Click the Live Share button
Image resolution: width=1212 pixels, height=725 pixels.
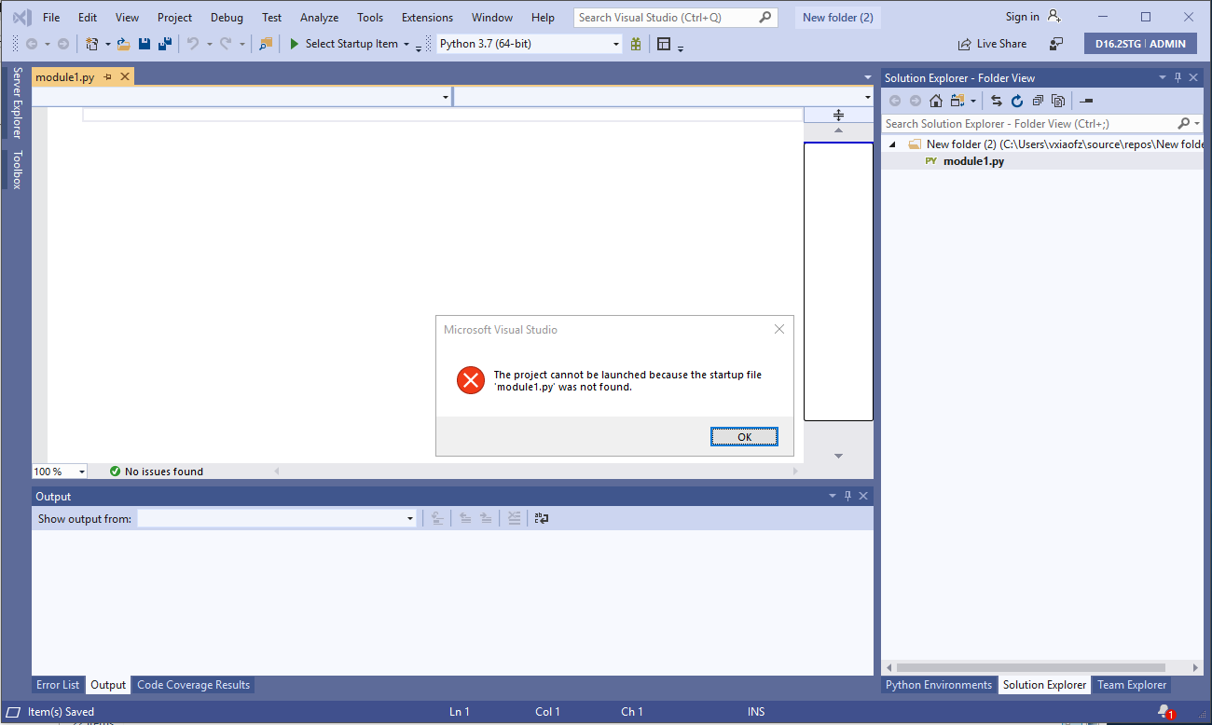[x=992, y=44]
